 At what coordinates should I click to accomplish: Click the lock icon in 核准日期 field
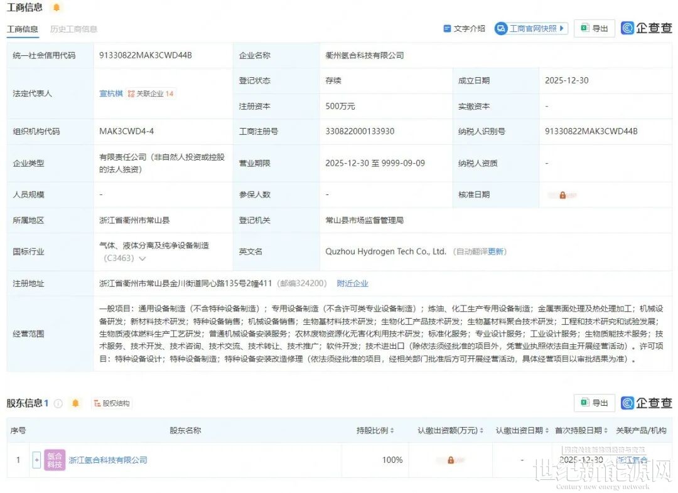562,195
